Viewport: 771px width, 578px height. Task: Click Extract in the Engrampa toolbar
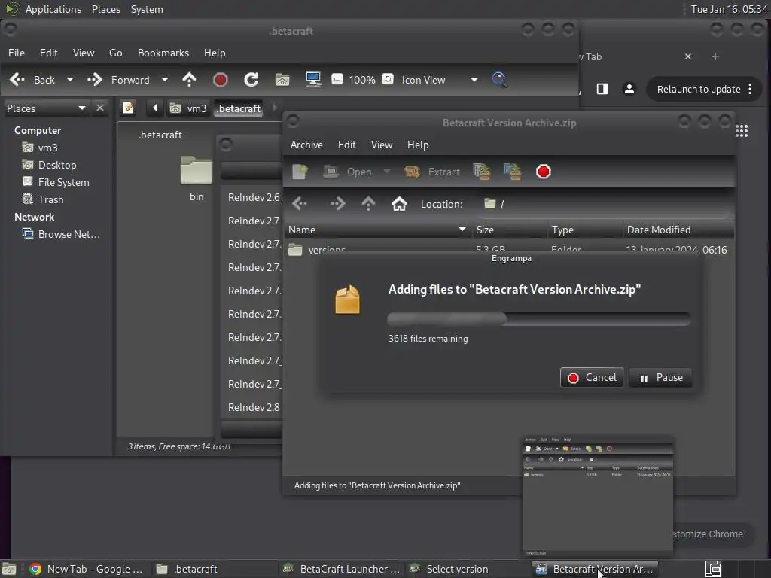tap(431, 172)
